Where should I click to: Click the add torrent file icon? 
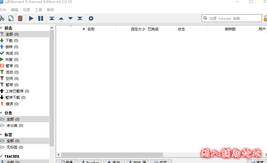pyautogui.click(x=11, y=18)
